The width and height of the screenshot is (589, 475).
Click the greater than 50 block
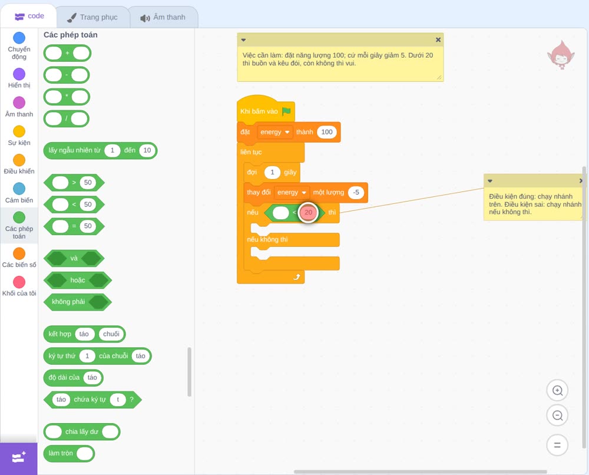(74, 183)
